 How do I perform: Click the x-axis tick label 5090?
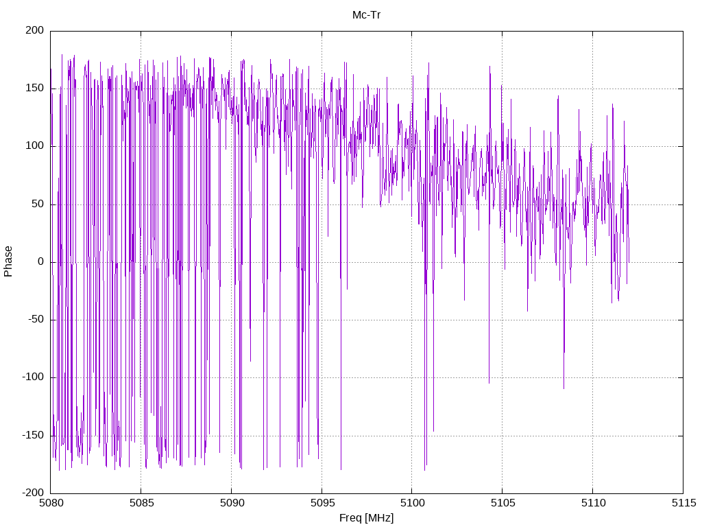coord(232,503)
